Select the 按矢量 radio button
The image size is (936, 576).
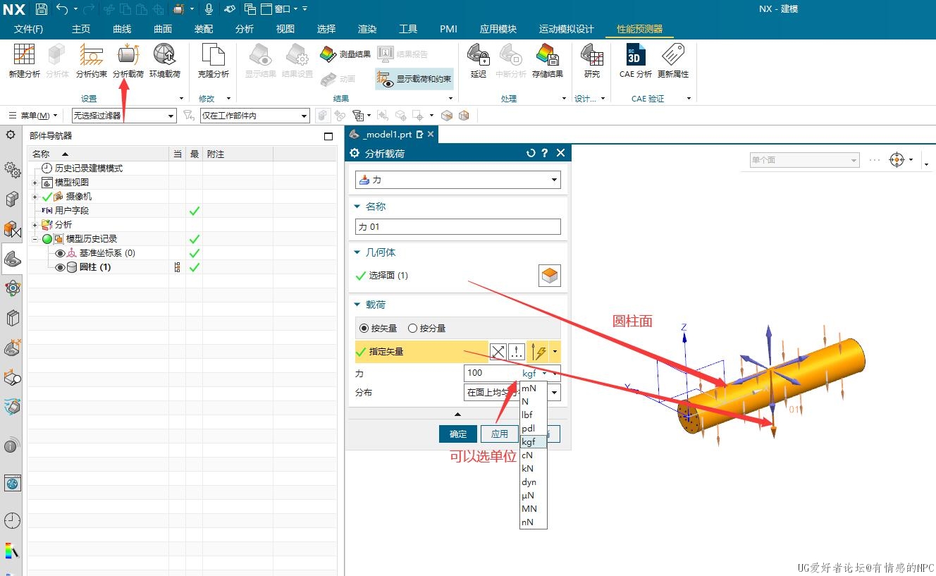point(364,328)
